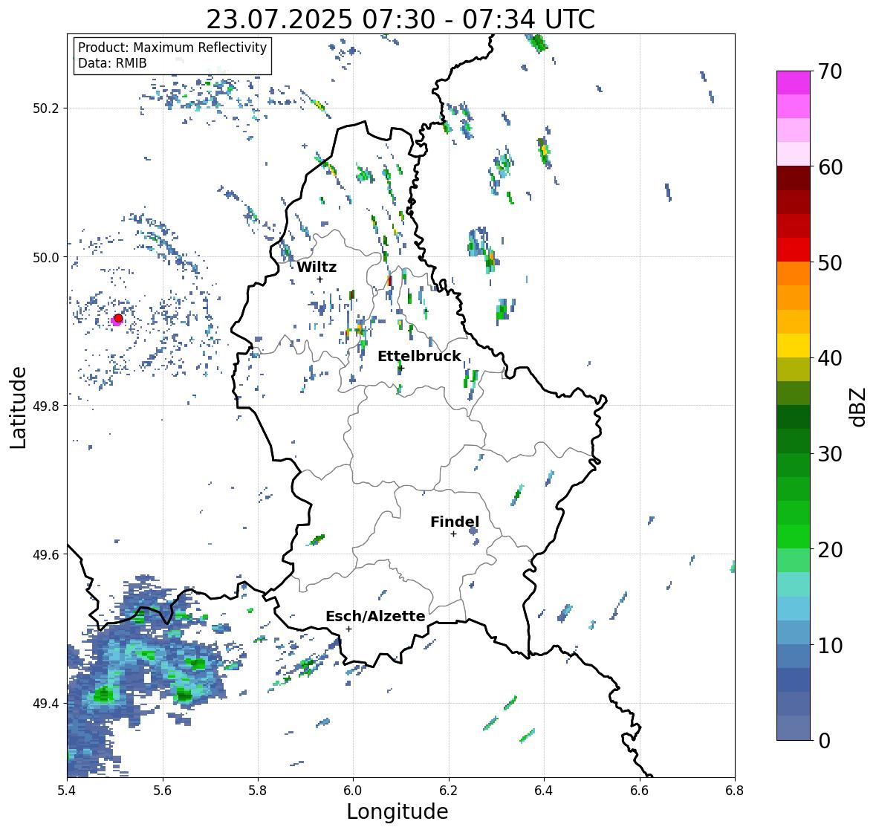Click the 5.8 longitude tick label
Image resolution: width=876 pixels, height=830 pixels.
pyautogui.click(x=258, y=791)
